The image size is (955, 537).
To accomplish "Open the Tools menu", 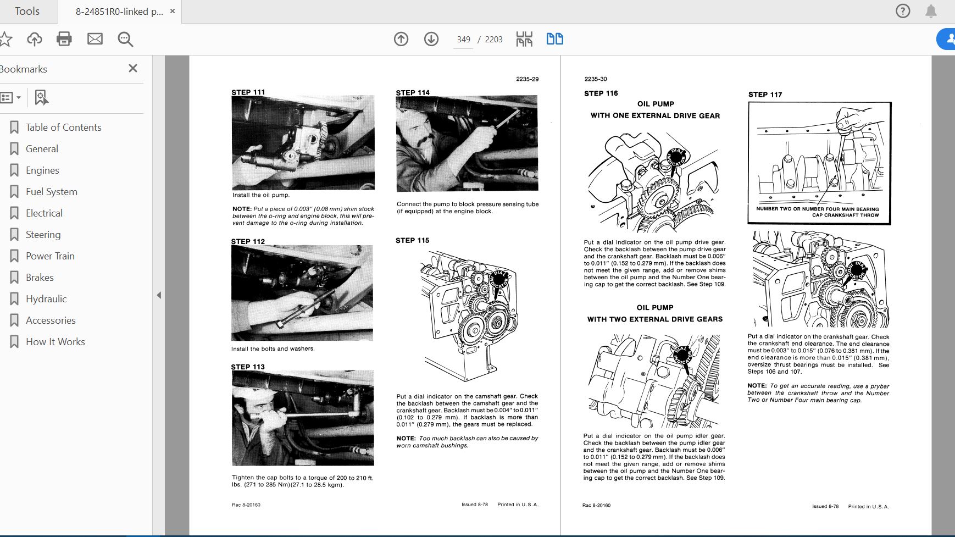I will pyautogui.click(x=27, y=11).
